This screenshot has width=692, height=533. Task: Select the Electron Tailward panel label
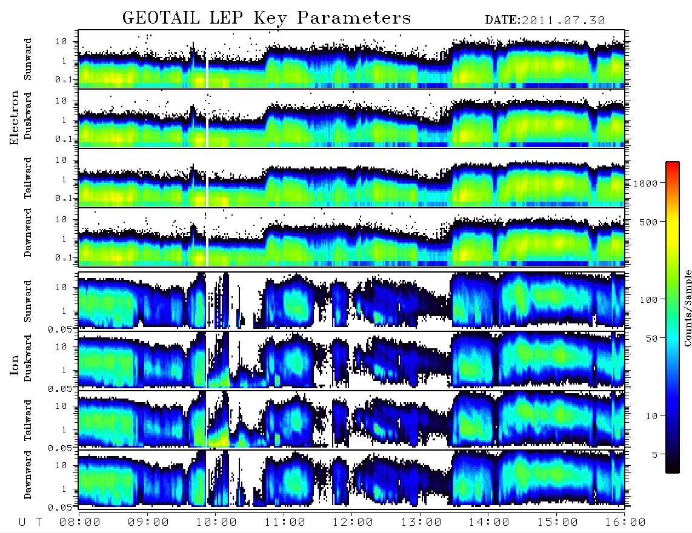pyautogui.click(x=28, y=178)
